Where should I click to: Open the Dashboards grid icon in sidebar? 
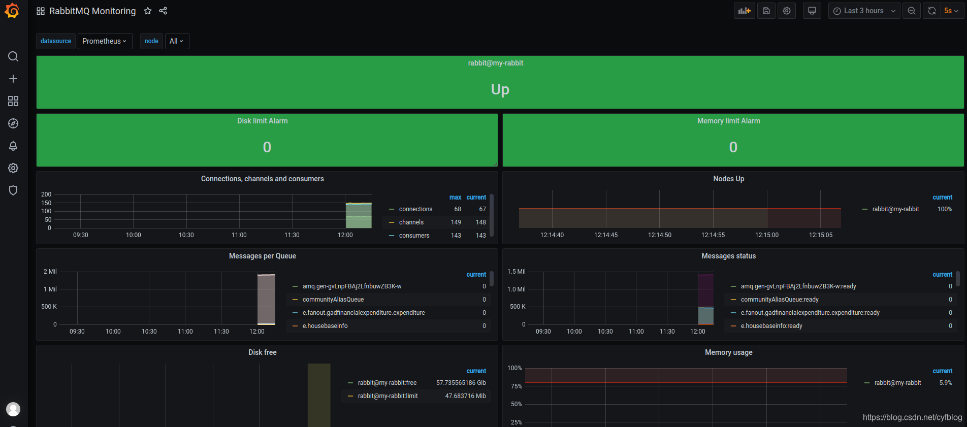point(13,101)
